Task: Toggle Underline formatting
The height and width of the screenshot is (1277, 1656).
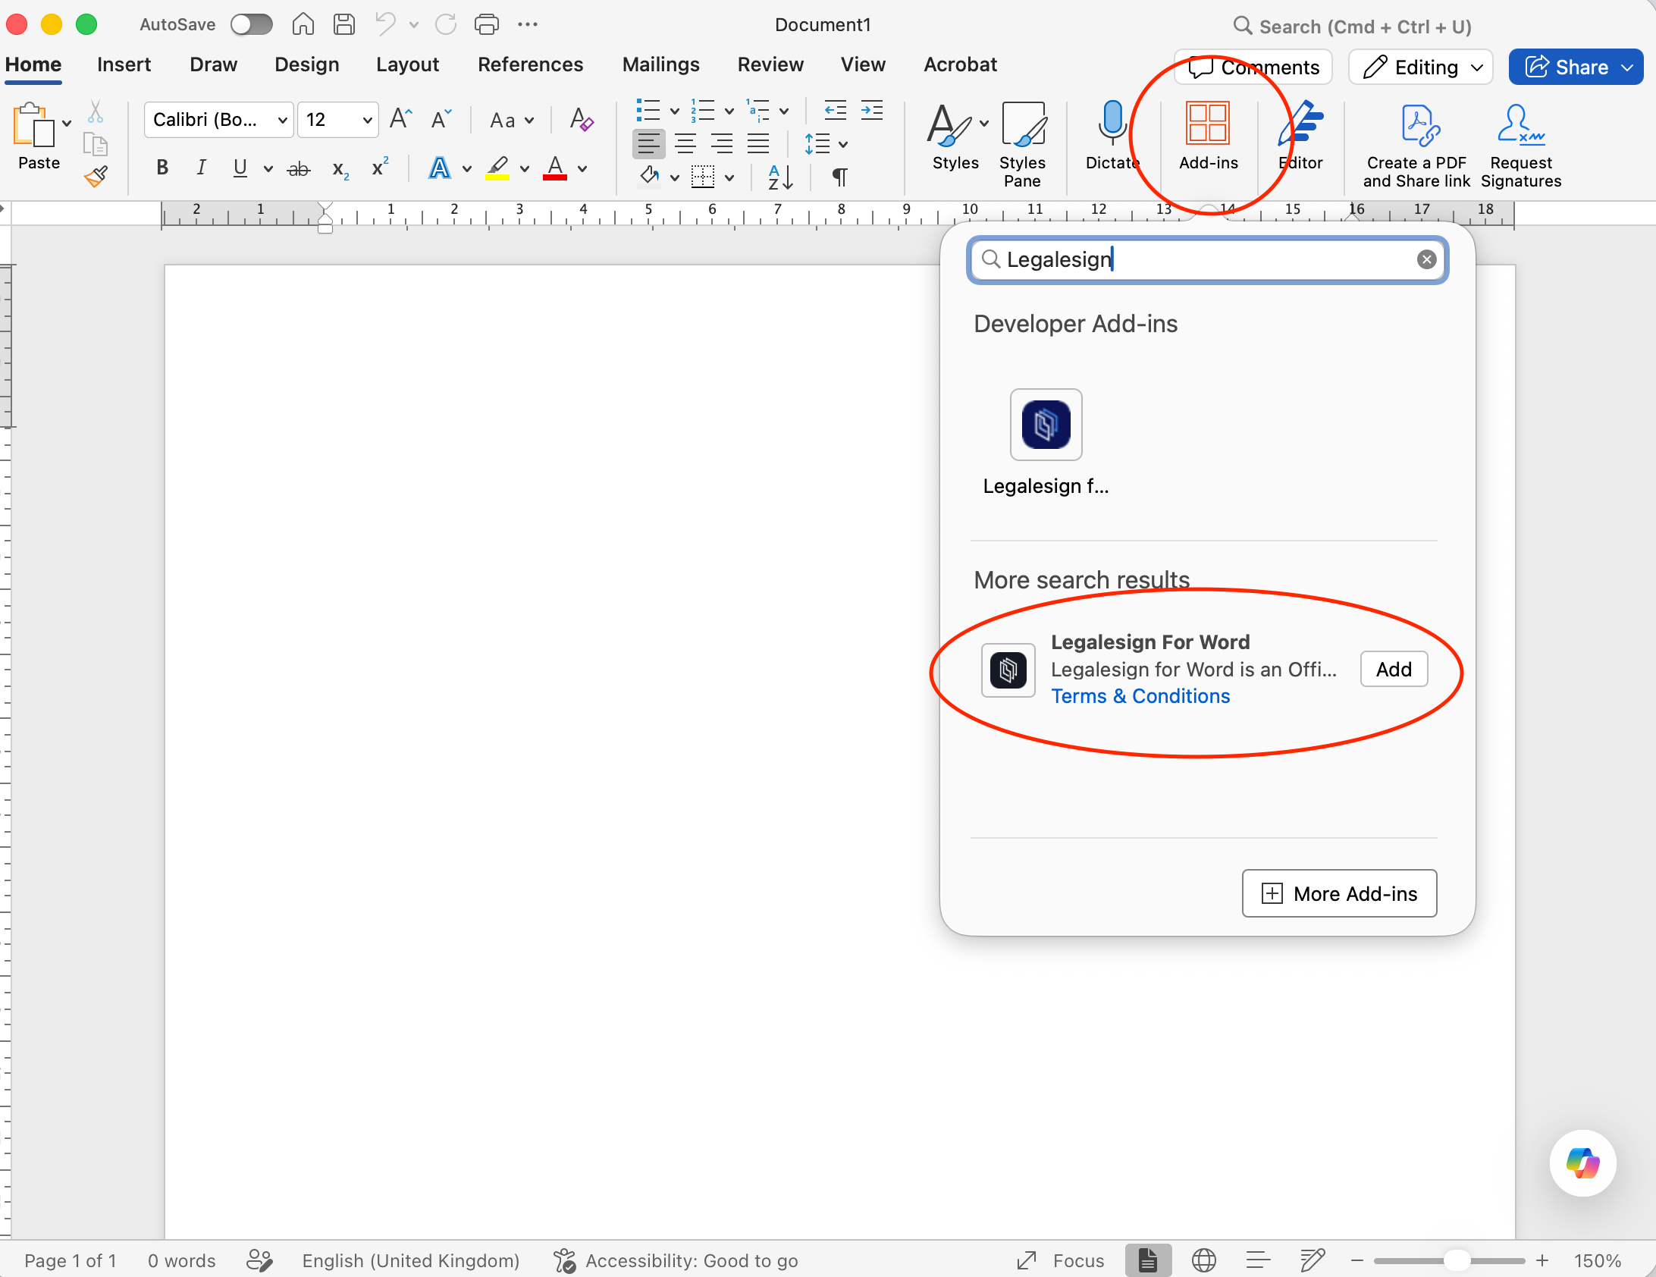Action: click(x=240, y=168)
